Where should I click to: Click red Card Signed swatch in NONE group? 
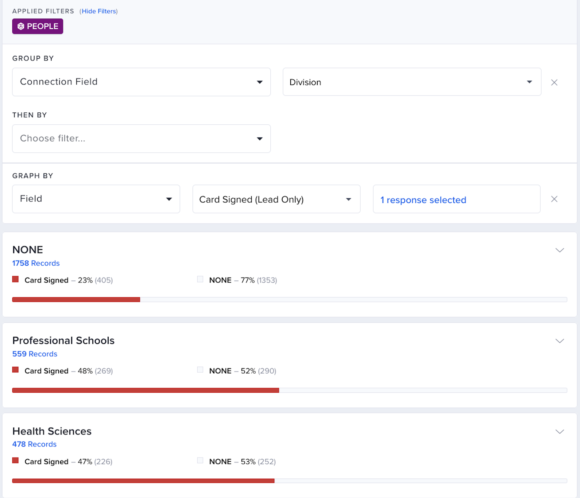point(15,279)
